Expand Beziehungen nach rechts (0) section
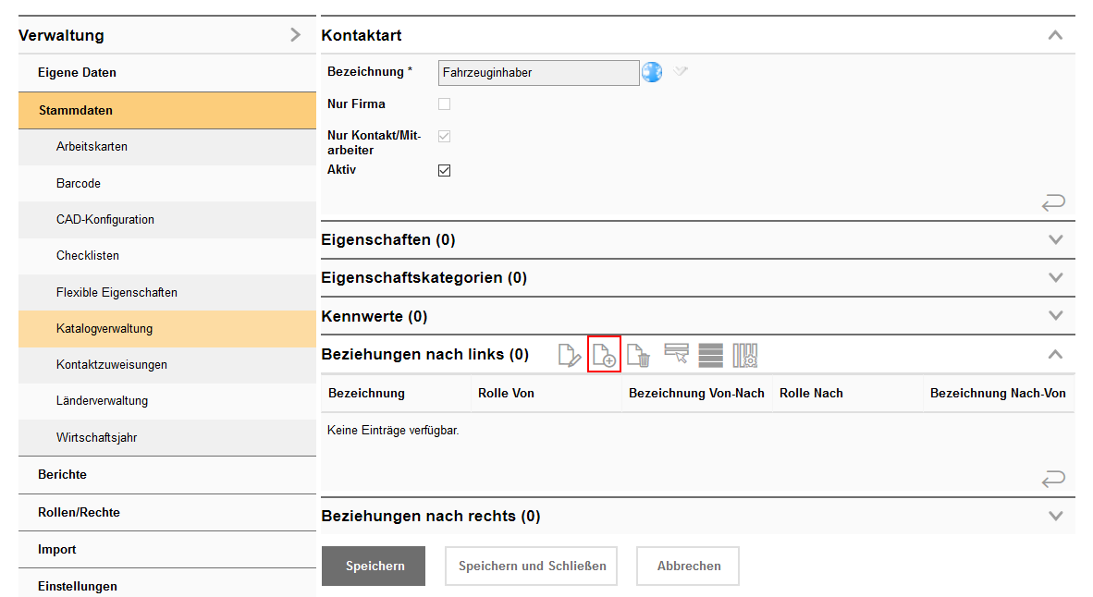The width and height of the screenshot is (1093, 597). coord(1055,516)
